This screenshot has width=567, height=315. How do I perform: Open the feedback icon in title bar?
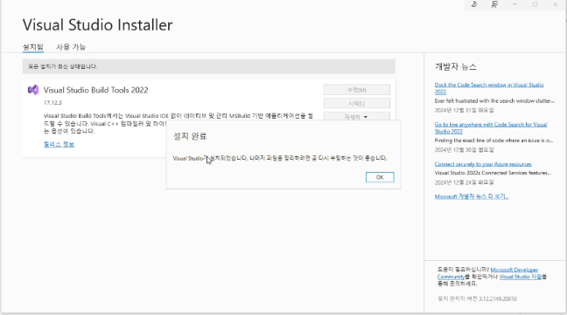point(494,4)
